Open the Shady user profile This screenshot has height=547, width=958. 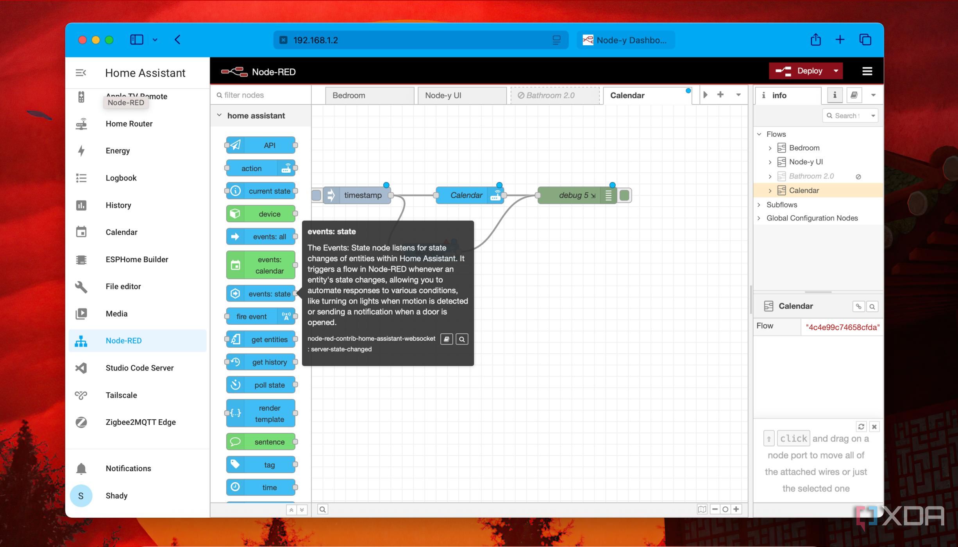click(x=138, y=495)
